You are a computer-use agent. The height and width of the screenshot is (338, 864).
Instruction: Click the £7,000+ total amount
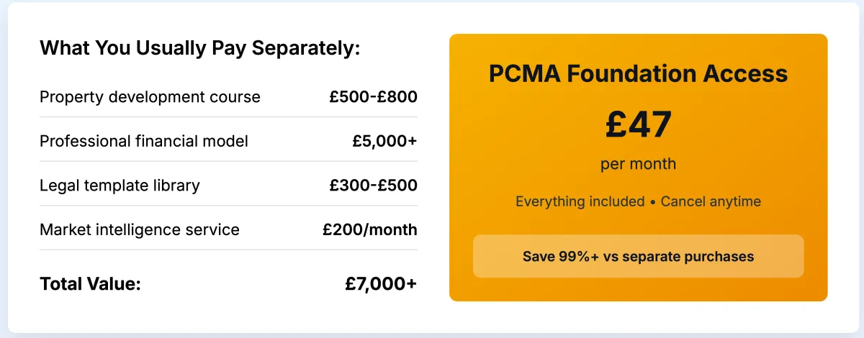pos(381,283)
